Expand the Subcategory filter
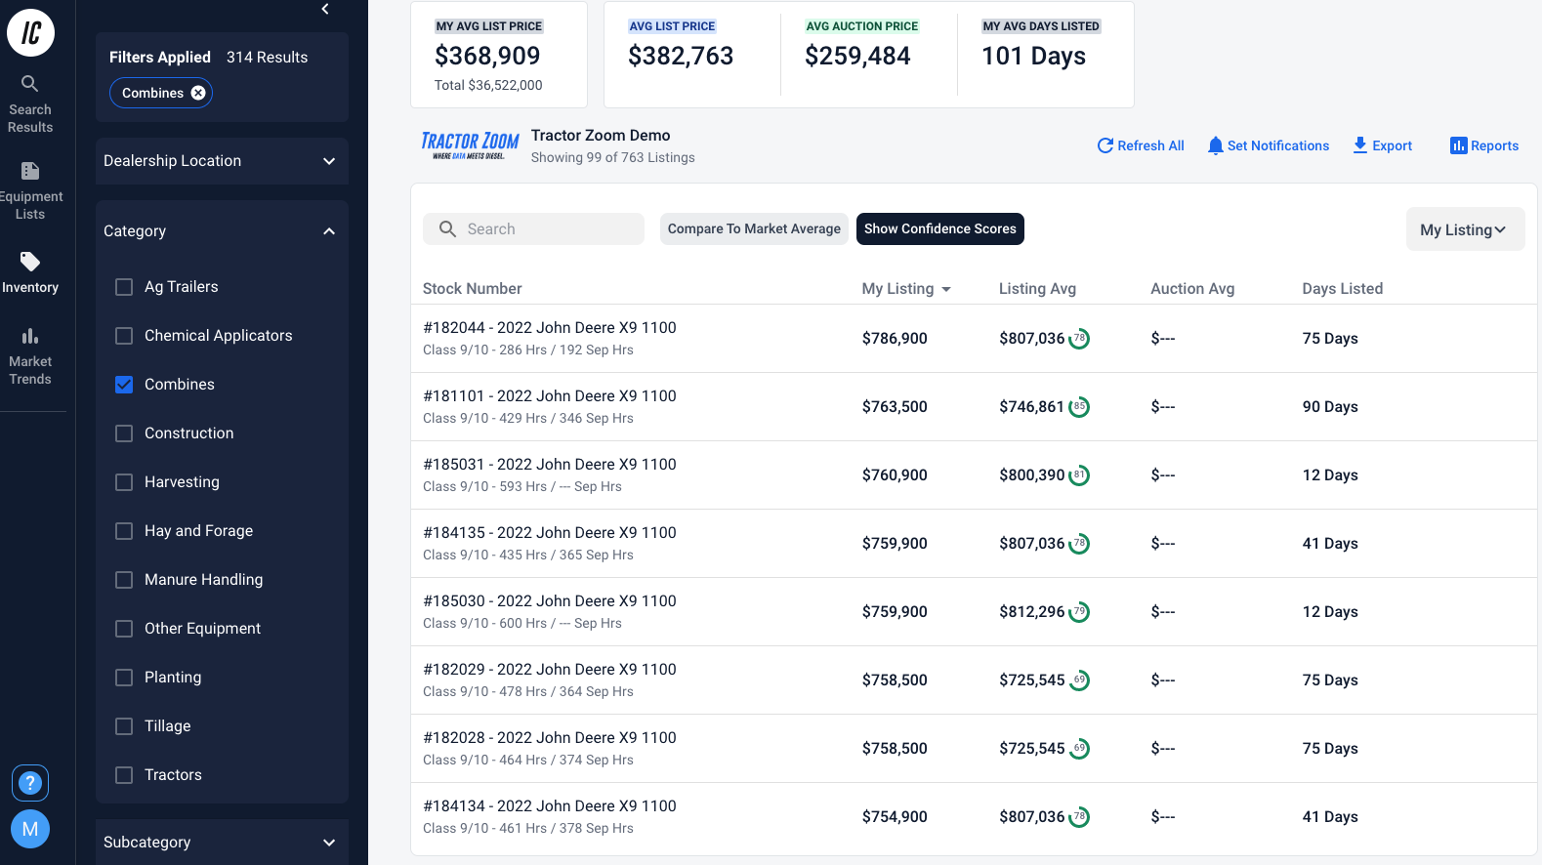Image resolution: width=1542 pixels, height=865 pixels. [222, 842]
